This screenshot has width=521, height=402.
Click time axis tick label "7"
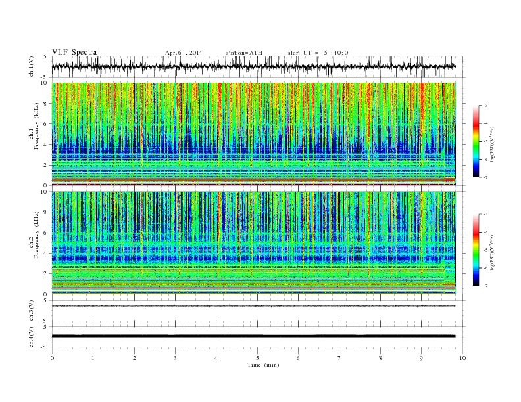[339, 358]
